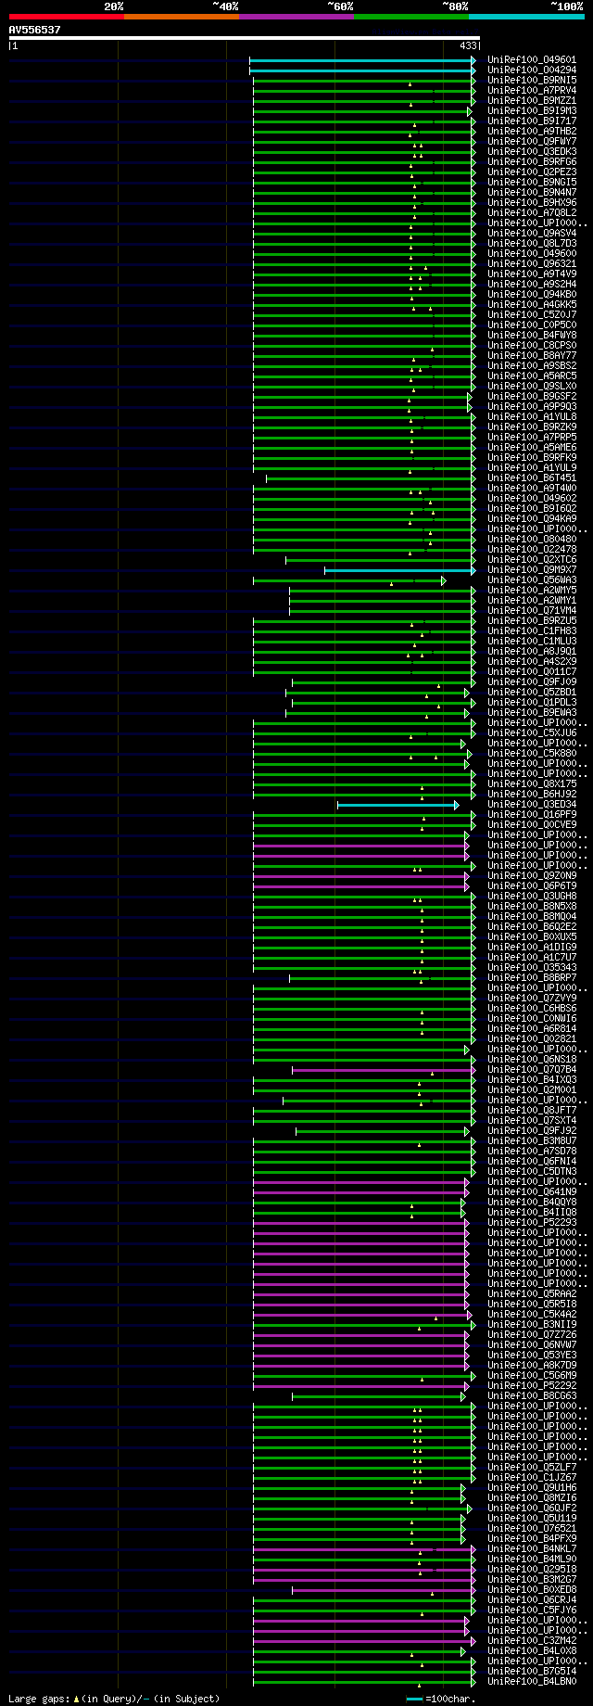The height and width of the screenshot is (1706, 593).
Task: Select the UniRef100_B9GSF2 label
Action: coord(532,397)
